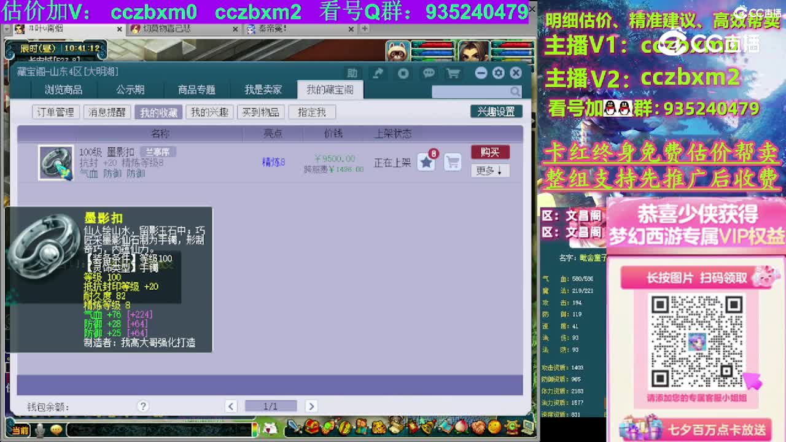
Task: Close the 秦帝昊 client tab
Action: point(351,29)
